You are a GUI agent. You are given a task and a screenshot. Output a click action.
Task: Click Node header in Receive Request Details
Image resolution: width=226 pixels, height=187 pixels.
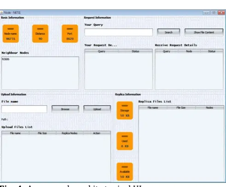click(x=189, y=51)
